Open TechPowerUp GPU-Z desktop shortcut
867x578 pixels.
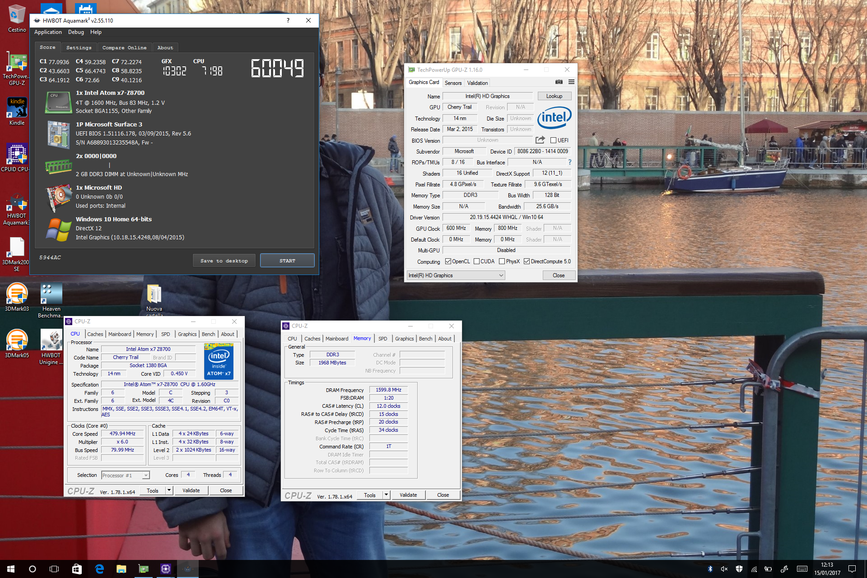pyautogui.click(x=17, y=69)
